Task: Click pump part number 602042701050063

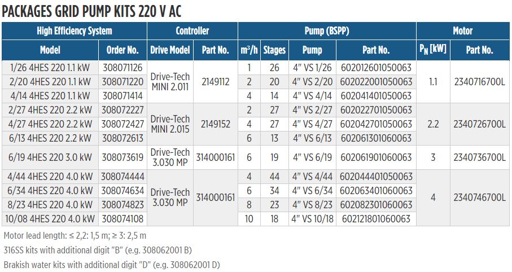Action: tap(376, 124)
